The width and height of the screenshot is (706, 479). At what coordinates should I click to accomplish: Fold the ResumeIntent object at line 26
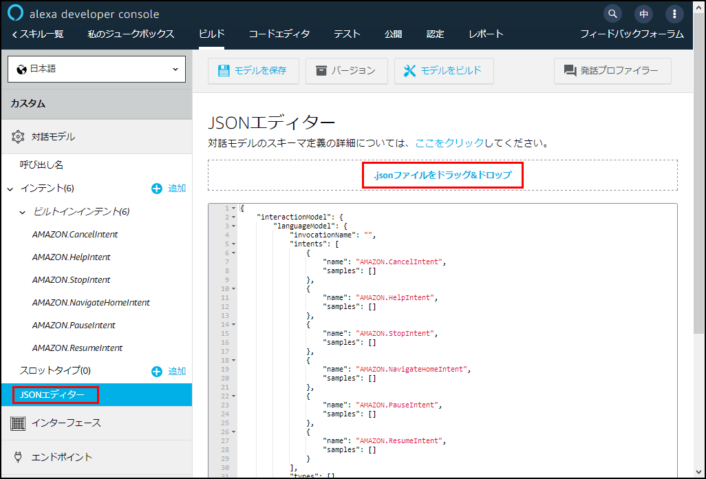234,432
